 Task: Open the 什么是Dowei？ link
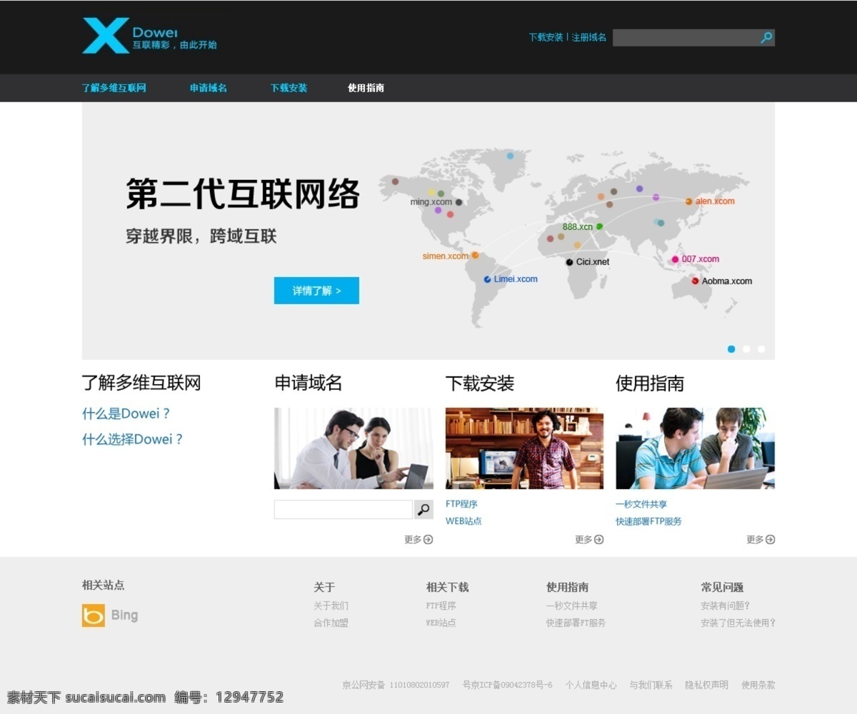click(x=126, y=414)
